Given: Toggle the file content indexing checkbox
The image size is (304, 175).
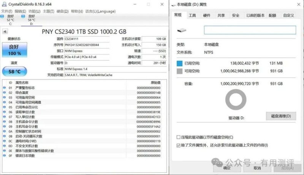Looking at the screenshot, I should click(179, 145).
